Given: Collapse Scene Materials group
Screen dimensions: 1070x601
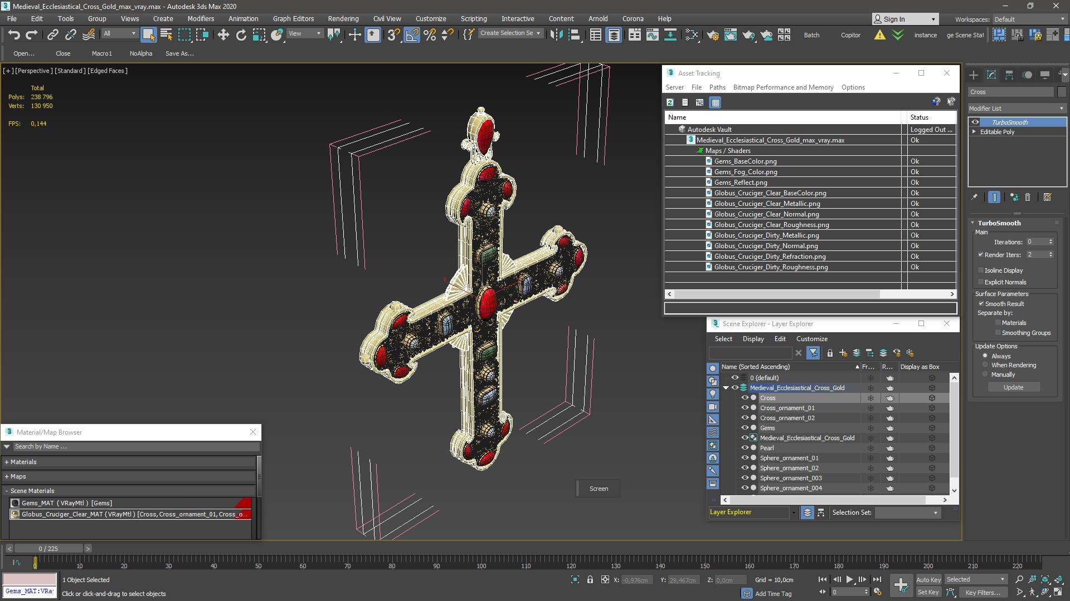Looking at the screenshot, I should [7, 491].
